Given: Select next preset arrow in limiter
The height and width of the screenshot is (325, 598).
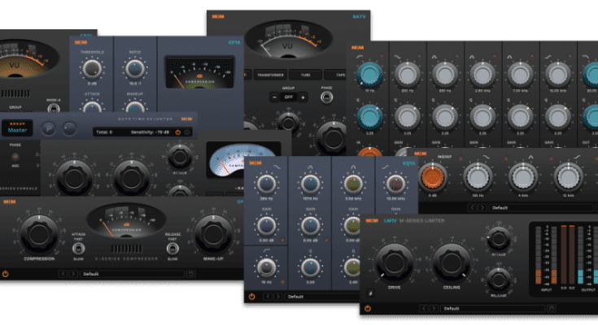Looking at the screenshot, I should point(433,309).
